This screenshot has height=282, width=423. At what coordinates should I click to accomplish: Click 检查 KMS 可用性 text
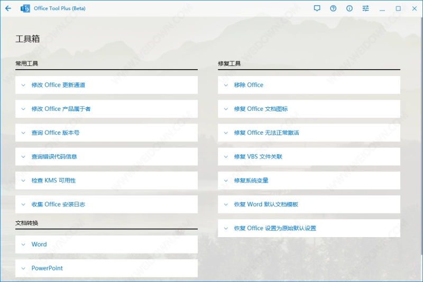(x=53, y=181)
